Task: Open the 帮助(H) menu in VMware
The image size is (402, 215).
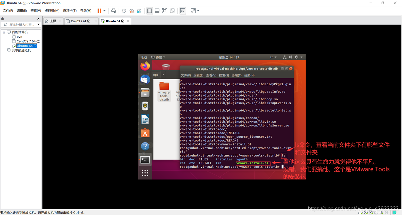Action: pos(86,11)
